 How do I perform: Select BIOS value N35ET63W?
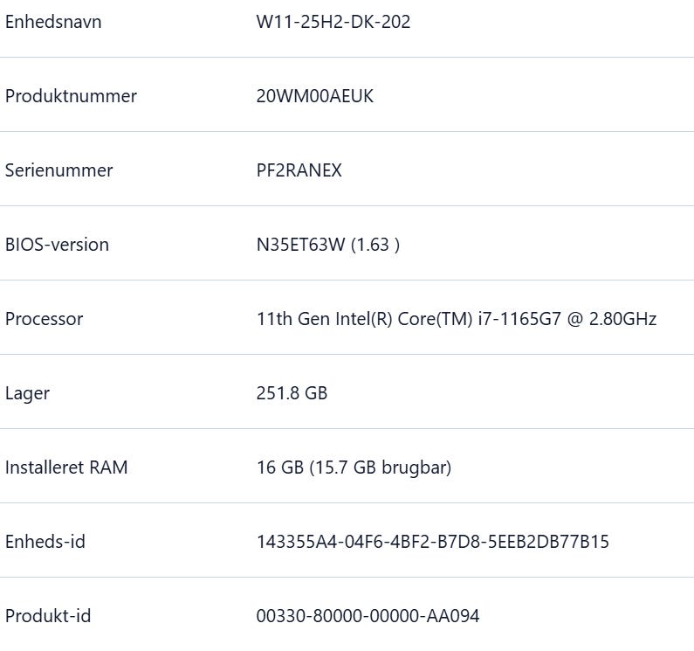(300, 245)
